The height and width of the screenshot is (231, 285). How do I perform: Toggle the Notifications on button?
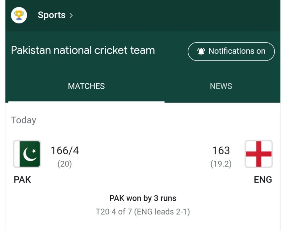point(231,51)
